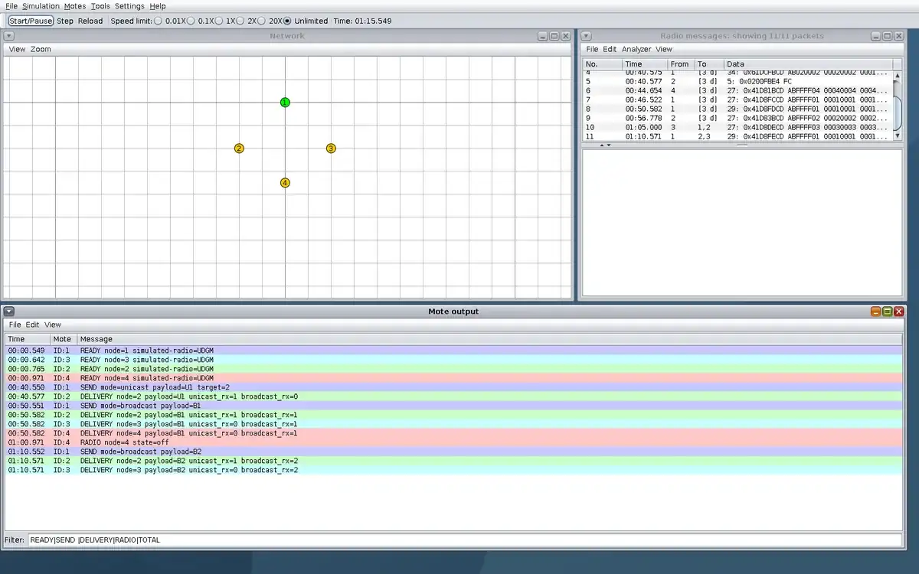Click the Filter text field in Mote output

pos(465,540)
